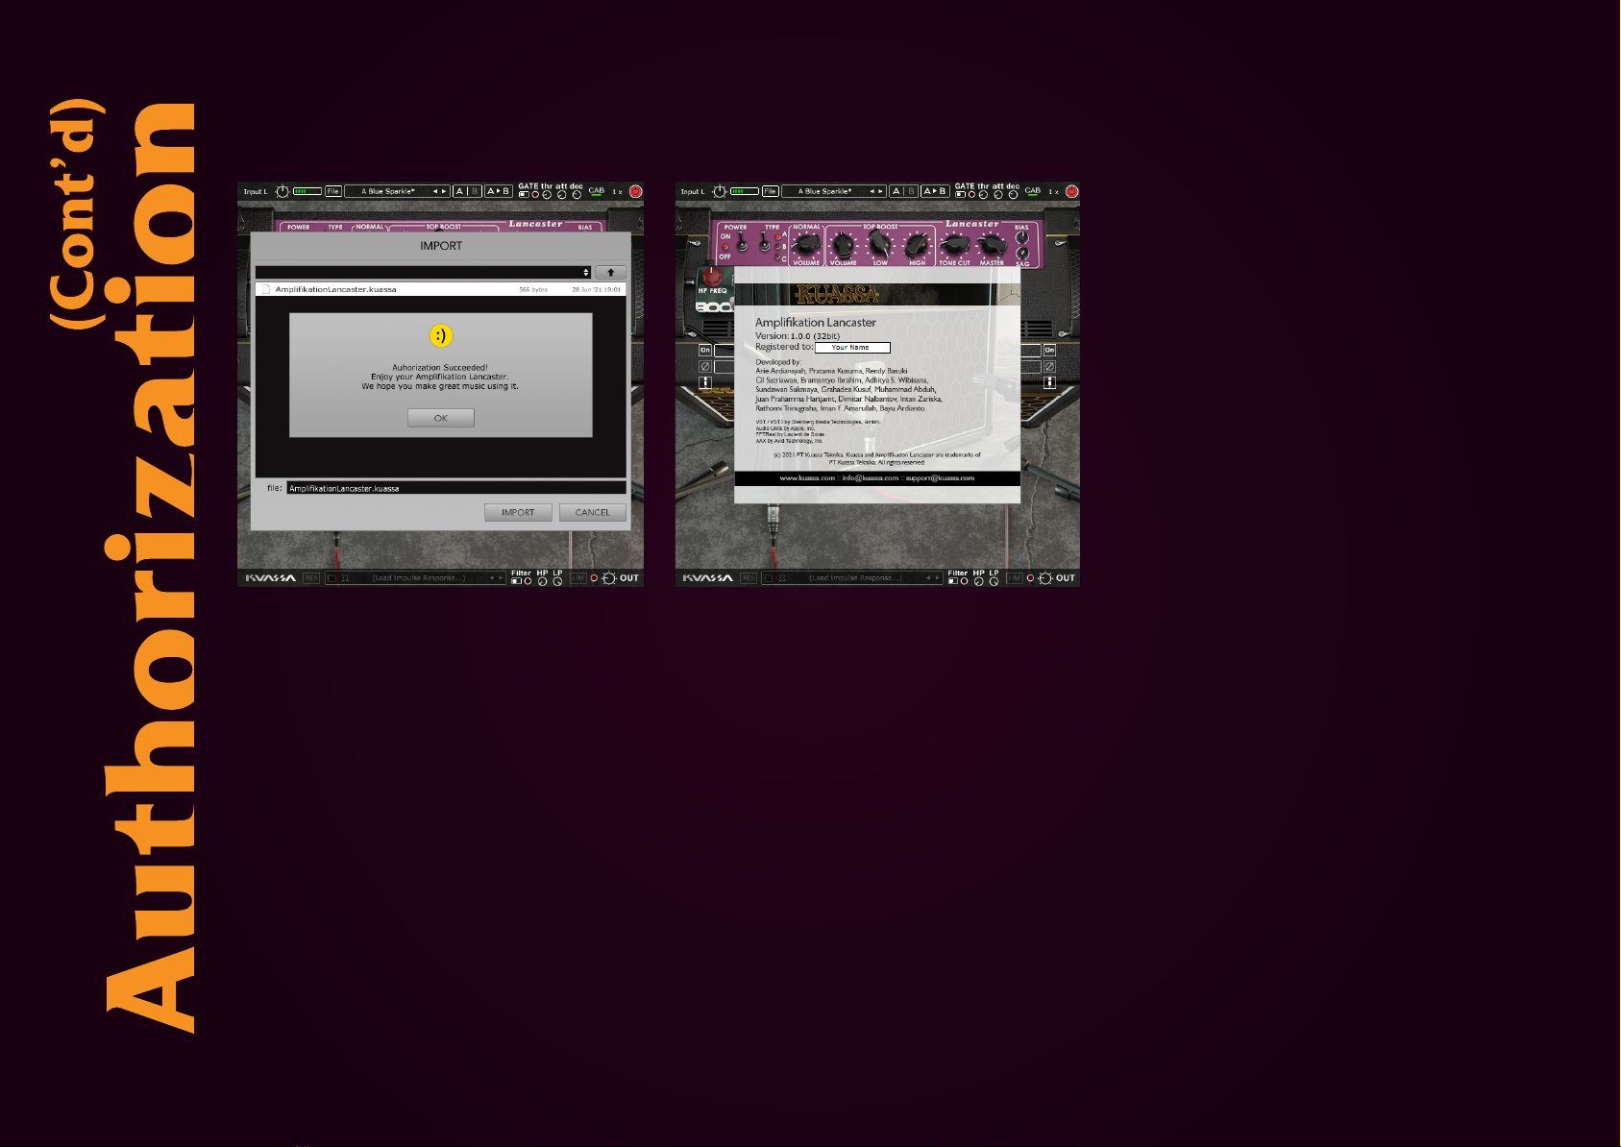Click the up-folder arrow in the Import dialog
Viewport: 1621px width, 1147px height.
click(610, 273)
